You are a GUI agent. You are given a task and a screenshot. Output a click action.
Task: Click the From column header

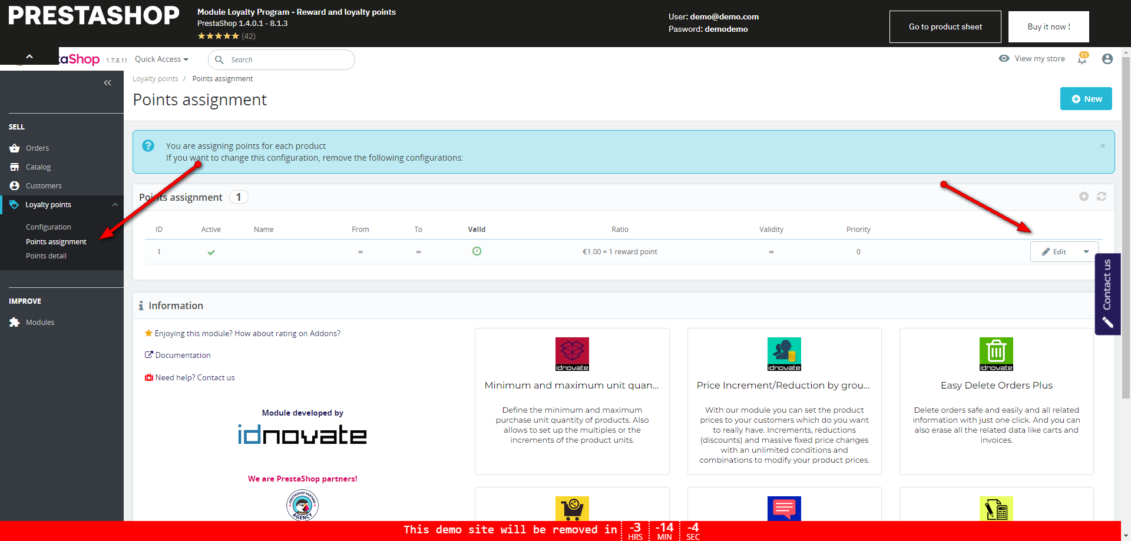(x=361, y=230)
